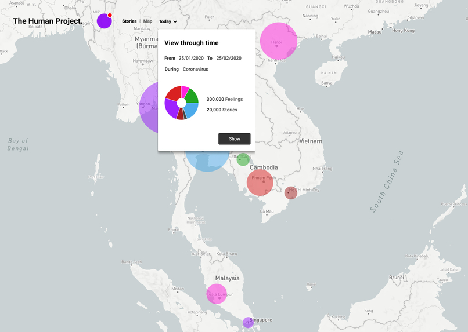Switch to the Map view

[x=147, y=21]
